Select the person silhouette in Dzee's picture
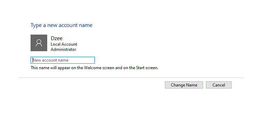Viewport: 267px width, 138px height. tap(39, 43)
